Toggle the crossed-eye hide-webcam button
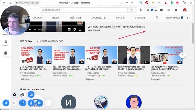195x110 pixels. tap(31, 94)
